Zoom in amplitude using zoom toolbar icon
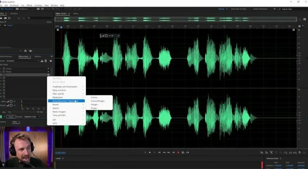 click(262, 153)
